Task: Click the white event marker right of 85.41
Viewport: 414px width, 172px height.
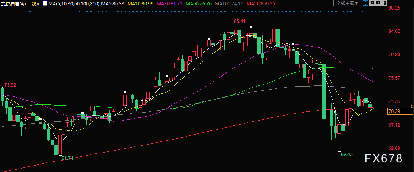Action: tap(251, 27)
